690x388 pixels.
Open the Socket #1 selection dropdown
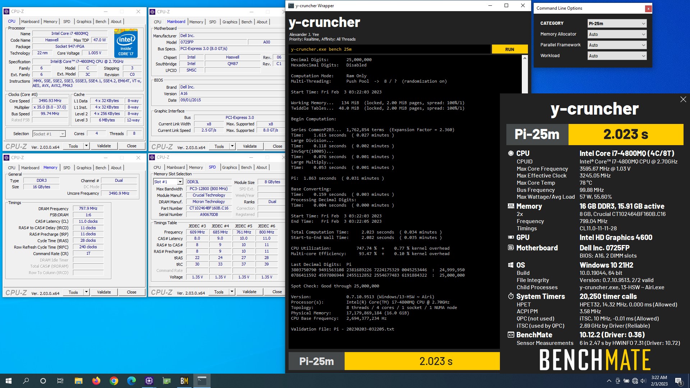coord(49,134)
